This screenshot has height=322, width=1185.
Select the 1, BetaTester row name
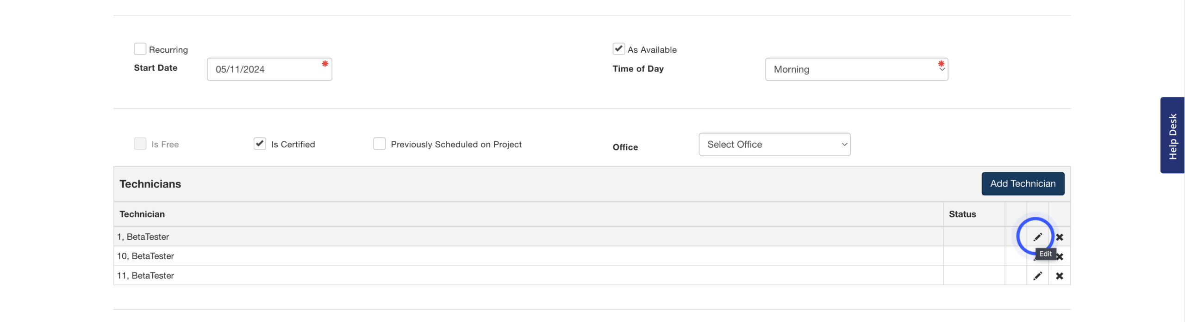click(x=143, y=237)
